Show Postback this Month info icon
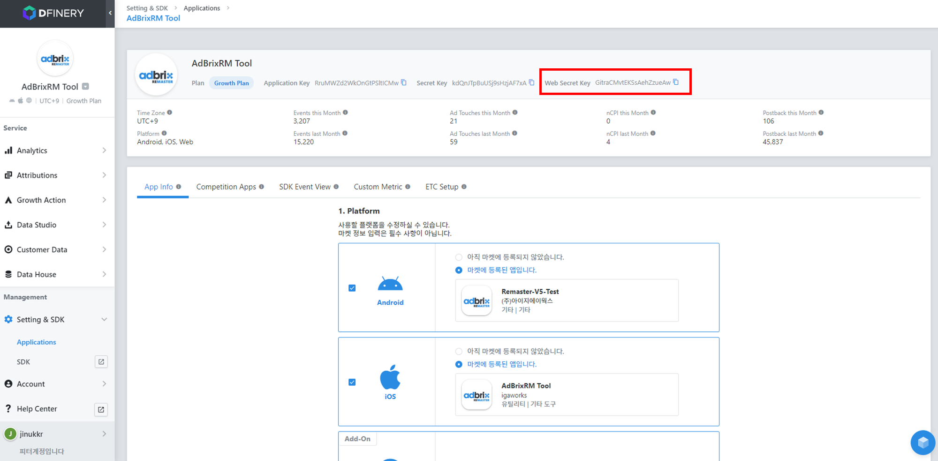 [x=821, y=112]
